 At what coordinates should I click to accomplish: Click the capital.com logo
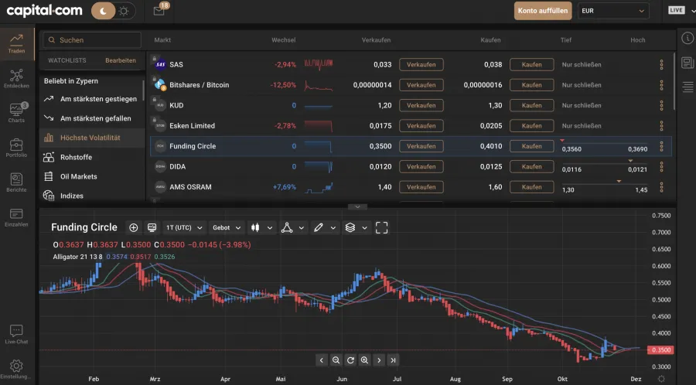tap(44, 11)
